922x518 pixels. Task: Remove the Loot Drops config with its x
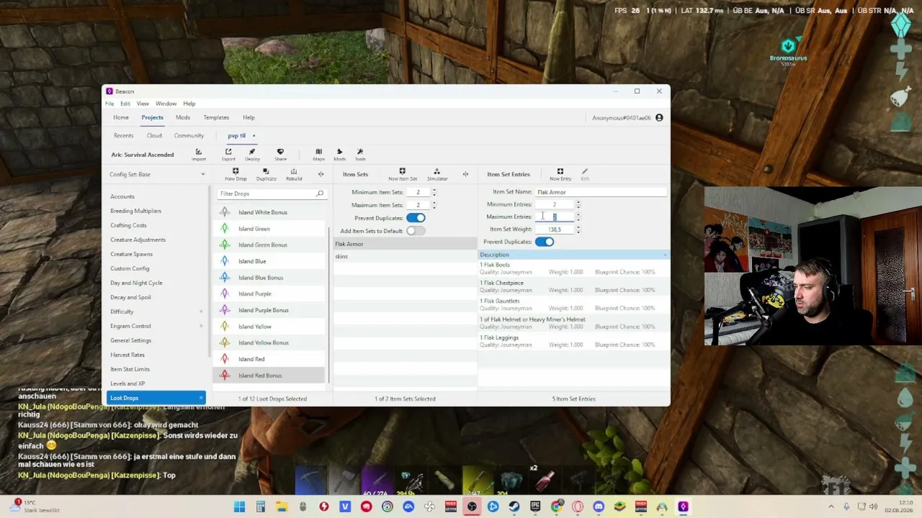pos(201,398)
